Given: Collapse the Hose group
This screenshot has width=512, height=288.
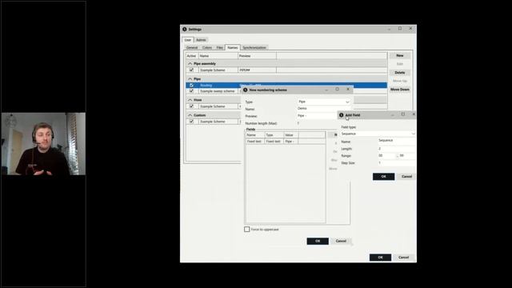Looking at the screenshot, I should 190,100.
